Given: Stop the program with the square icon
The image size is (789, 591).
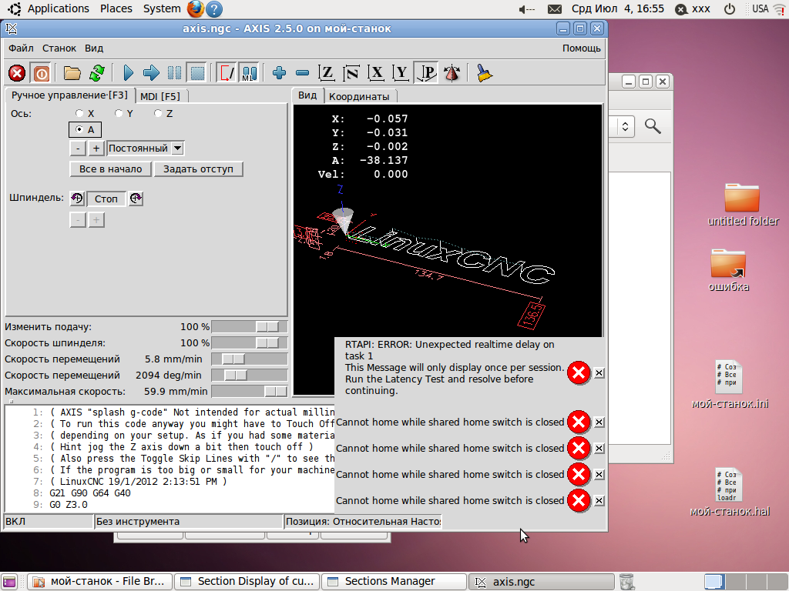Looking at the screenshot, I should coord(197,73).
